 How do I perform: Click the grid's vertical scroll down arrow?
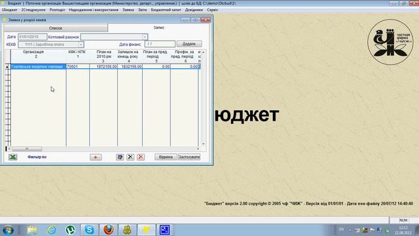(x=204, y=144)
